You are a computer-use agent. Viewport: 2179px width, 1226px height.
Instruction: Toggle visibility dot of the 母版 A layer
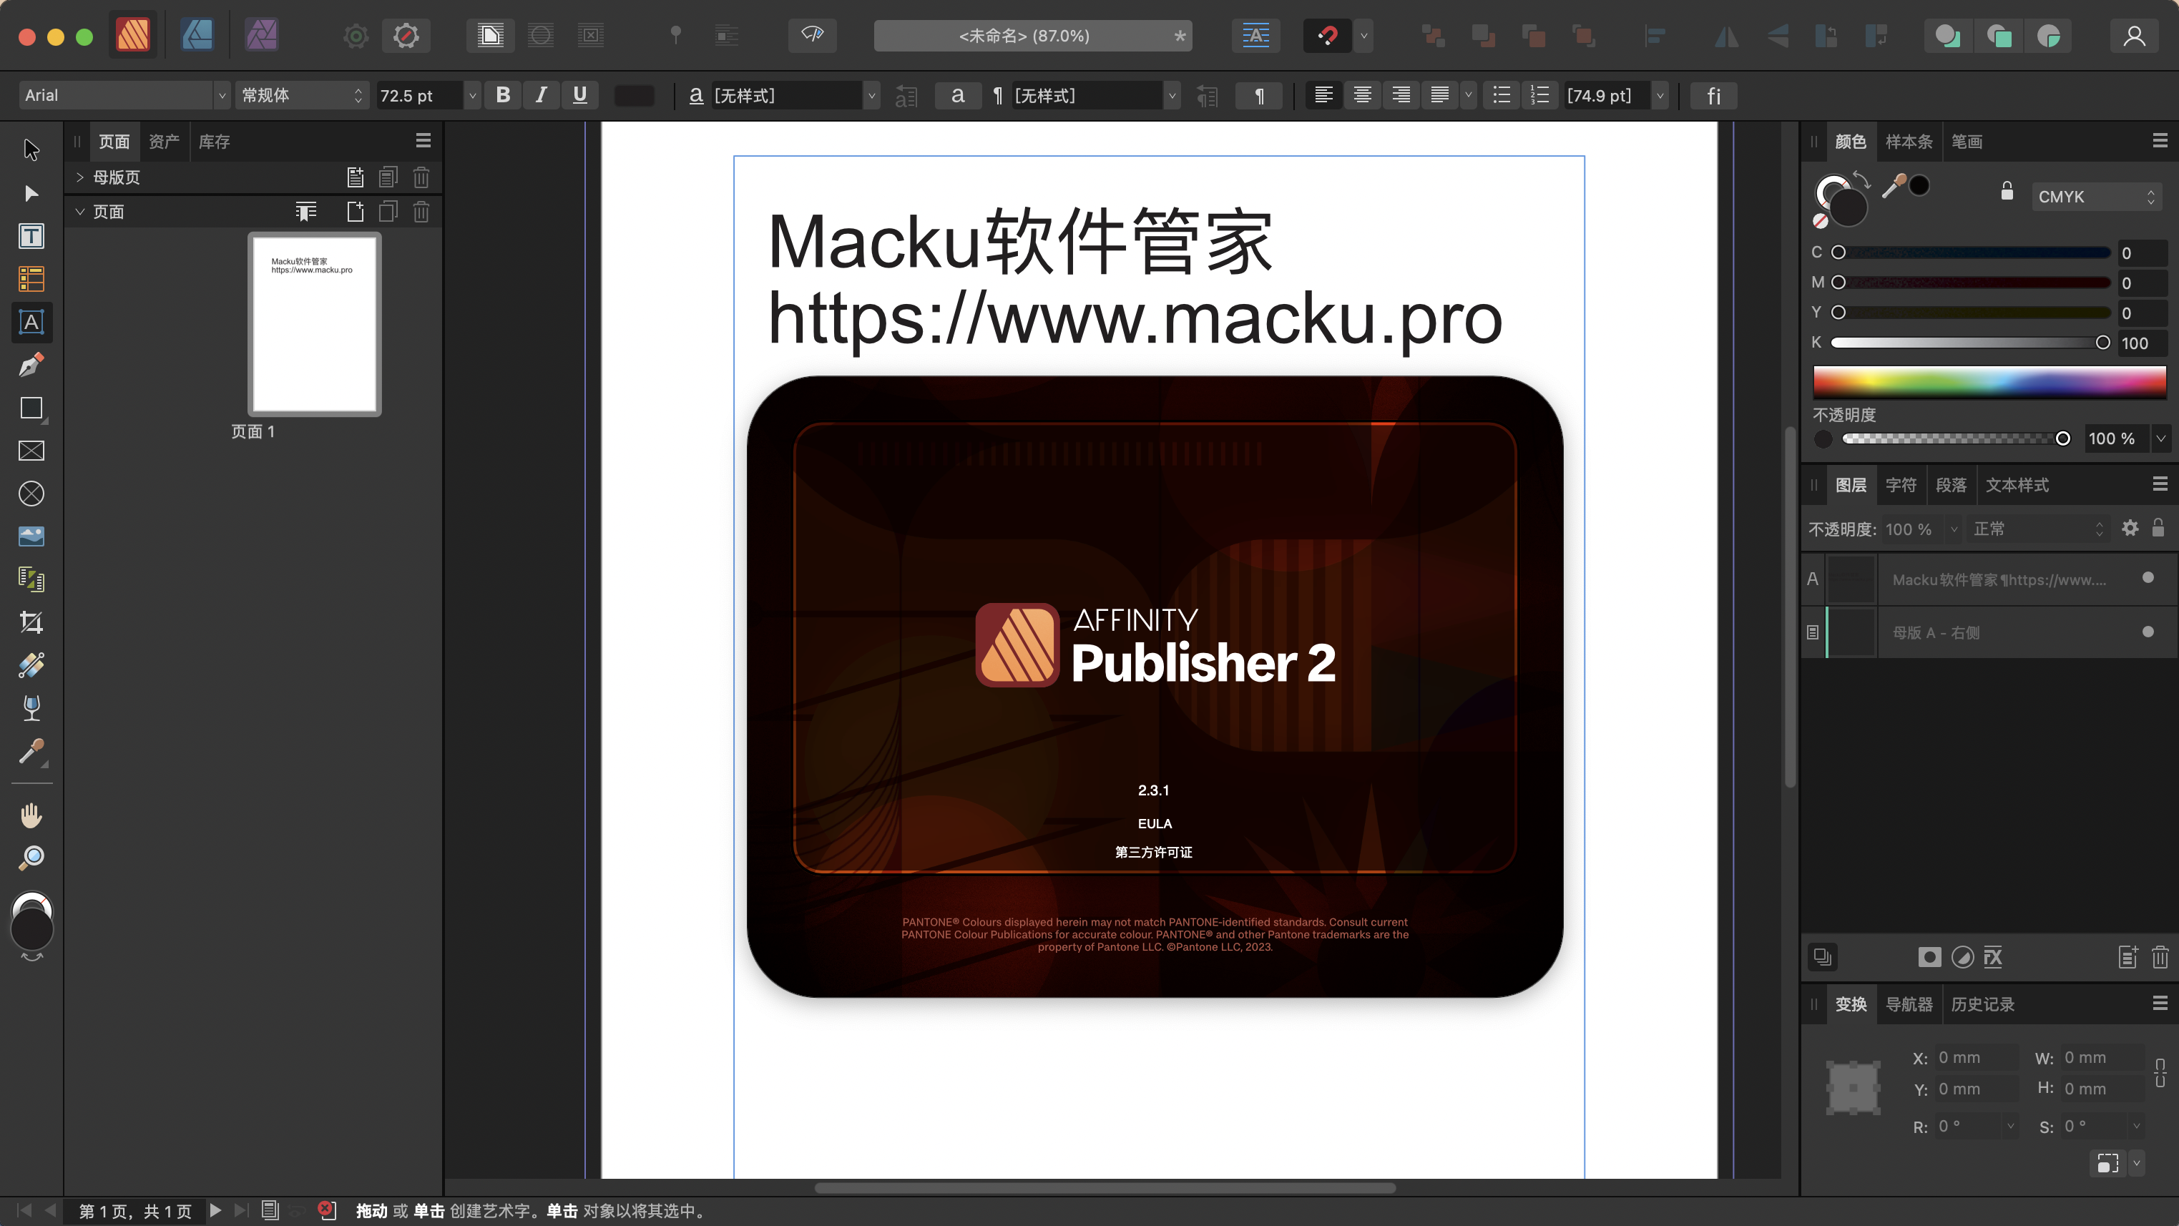pos(2147,632)
